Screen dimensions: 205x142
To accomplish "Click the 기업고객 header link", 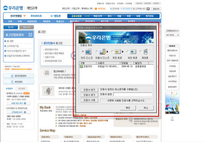I will (x=76, y=9).
